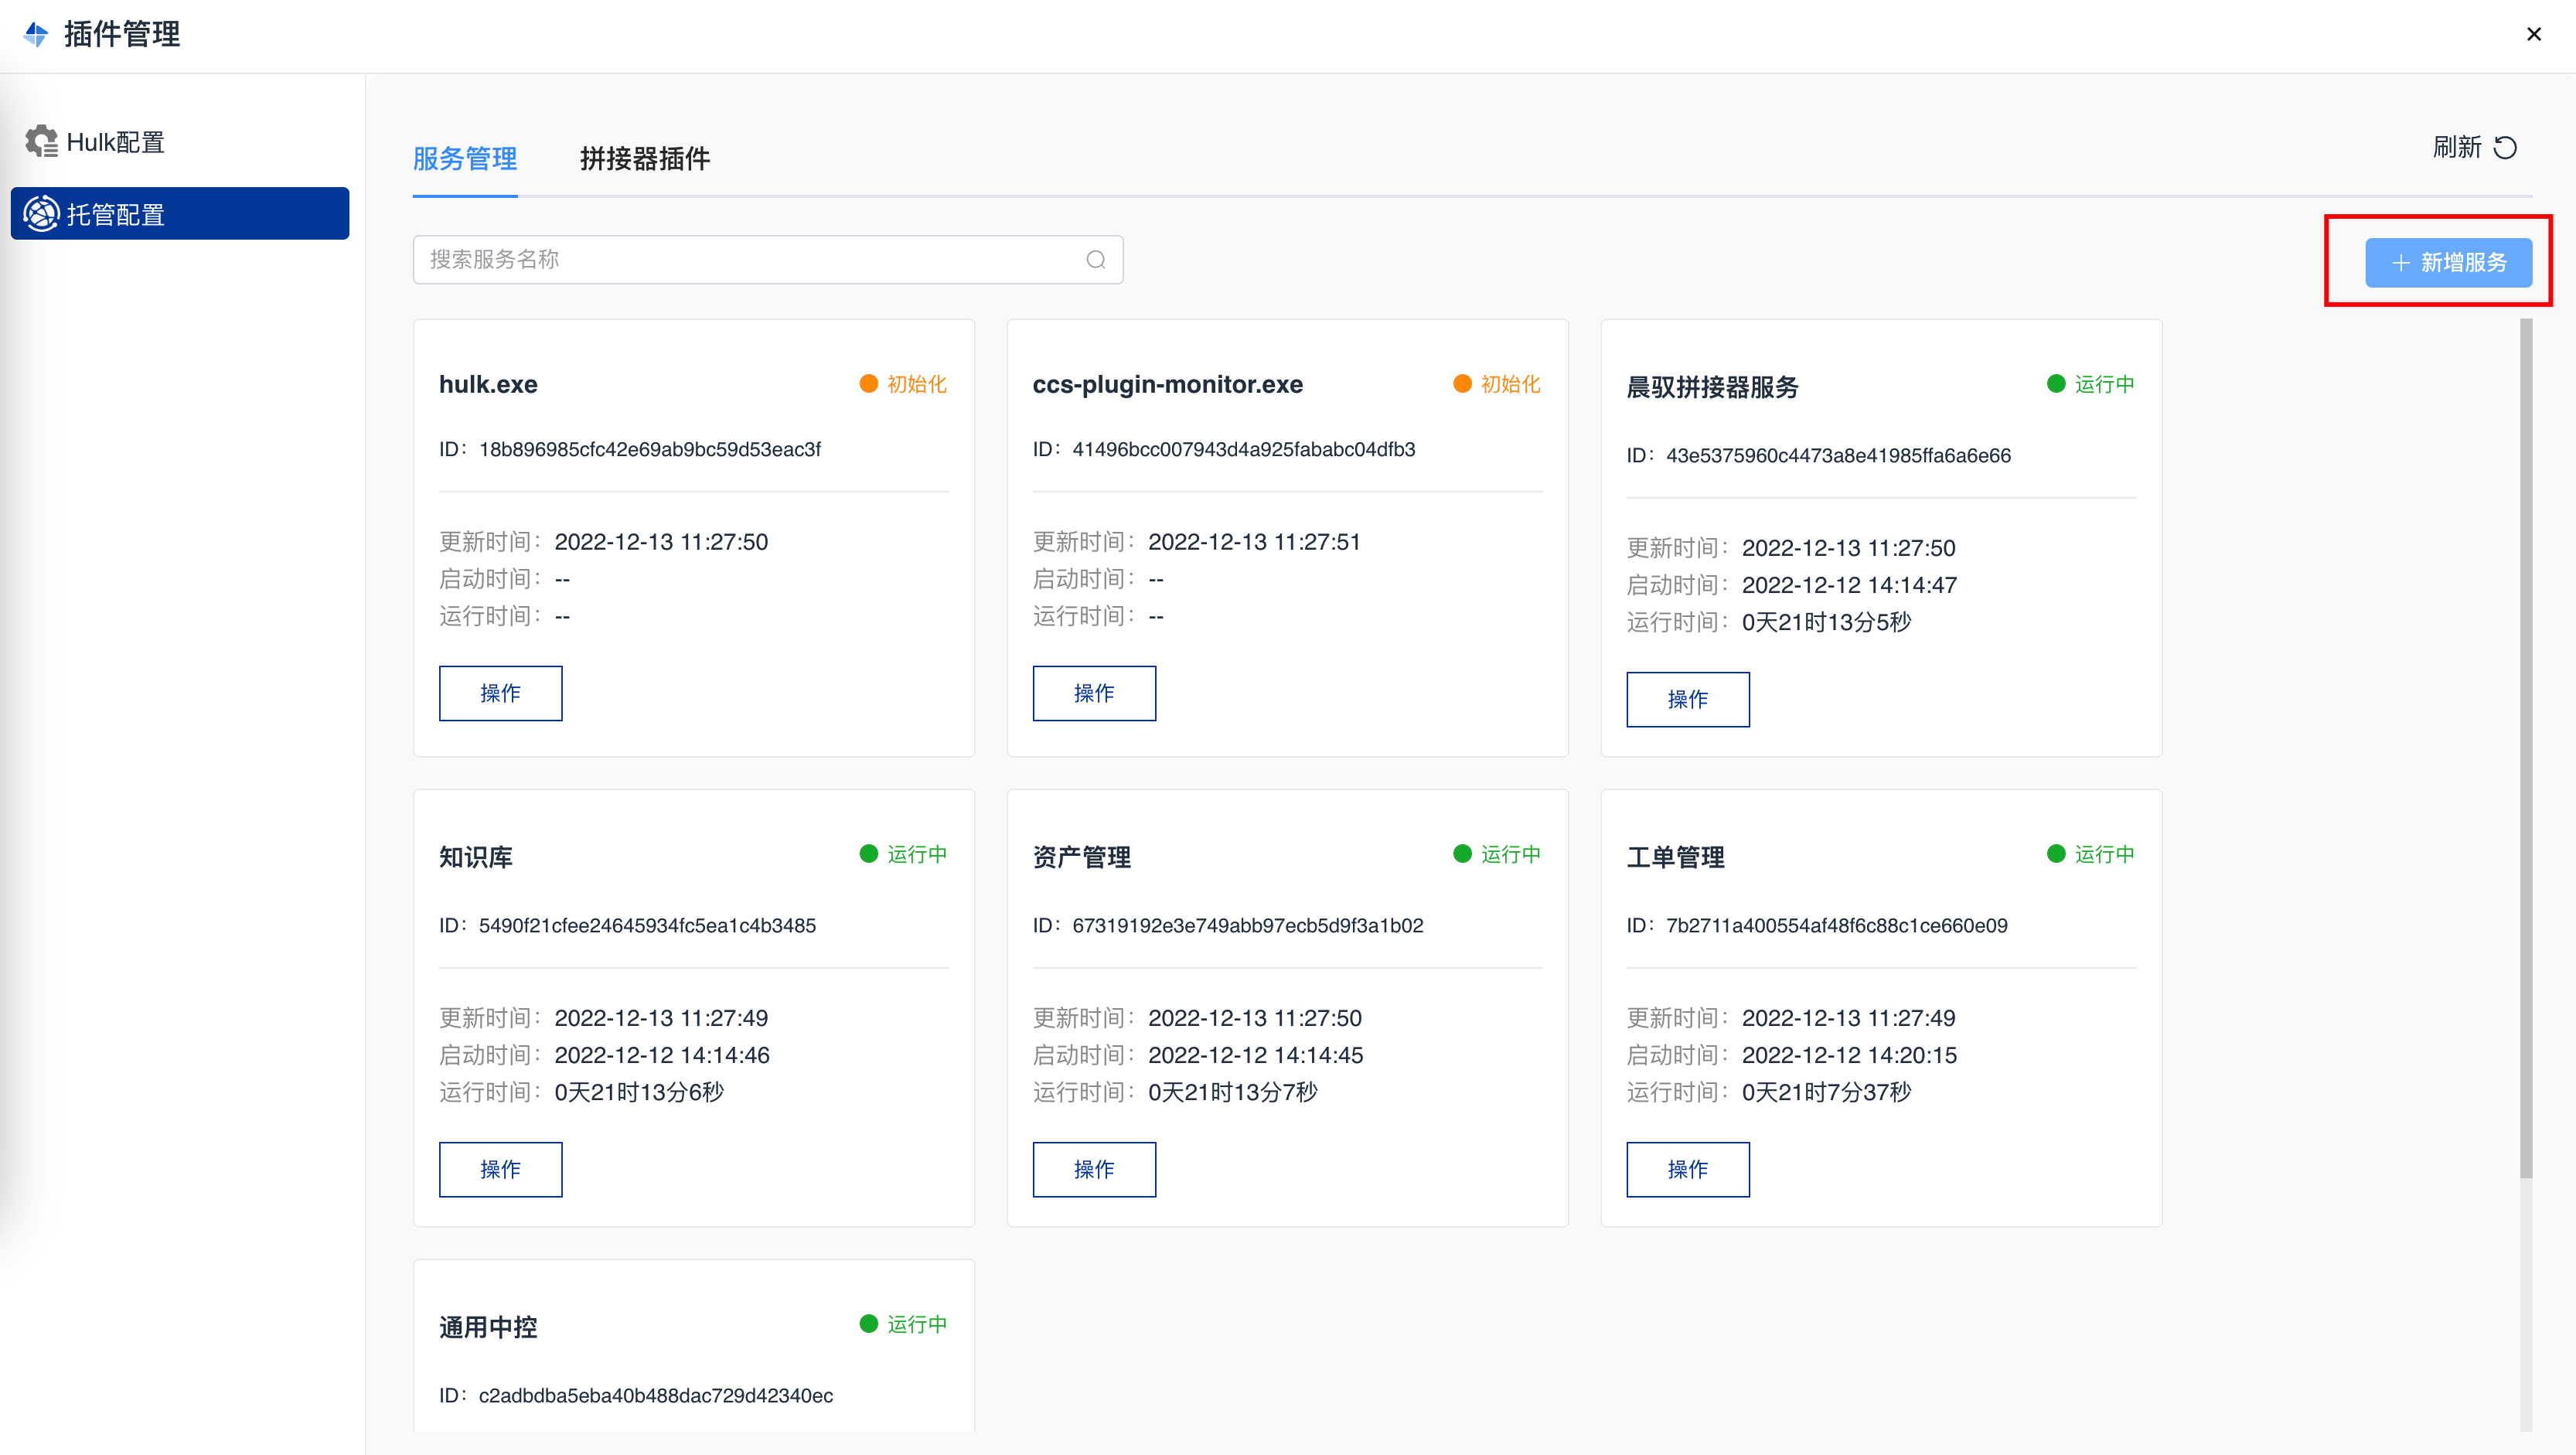The height and width of the screenshot is (1455, 2576).
Task: Click the 晨驭拼接器服务 service title
Action: pos(1713,387)
